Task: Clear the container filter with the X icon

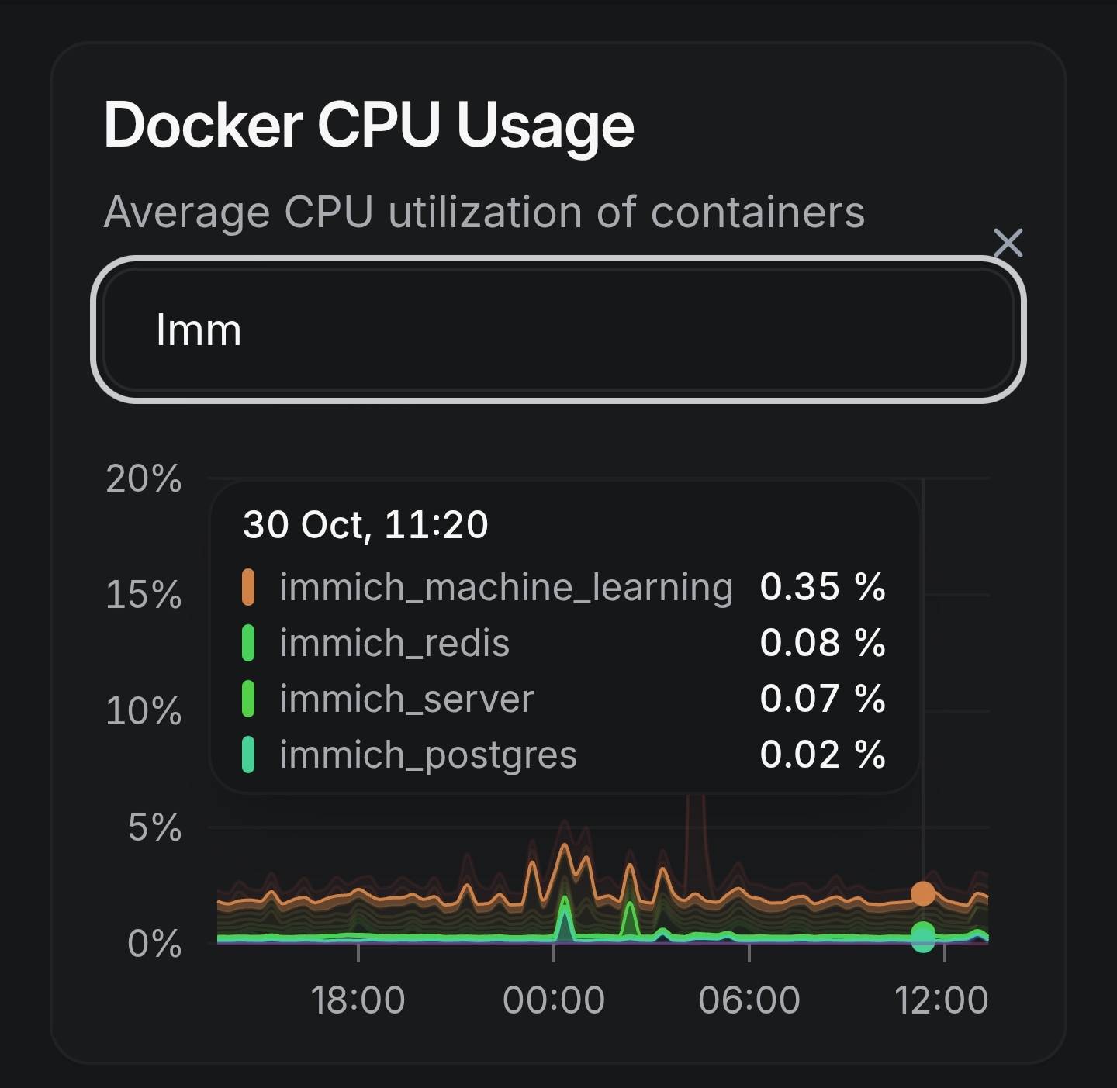Action: [x=1008, y=243]
